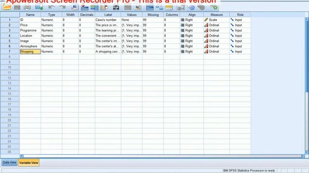Click the Show all variables icon
Screen dimensions: 309x173
coord(201,8)
